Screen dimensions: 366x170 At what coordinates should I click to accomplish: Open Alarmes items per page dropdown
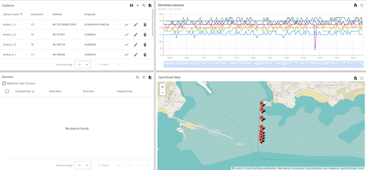[83, 165]
